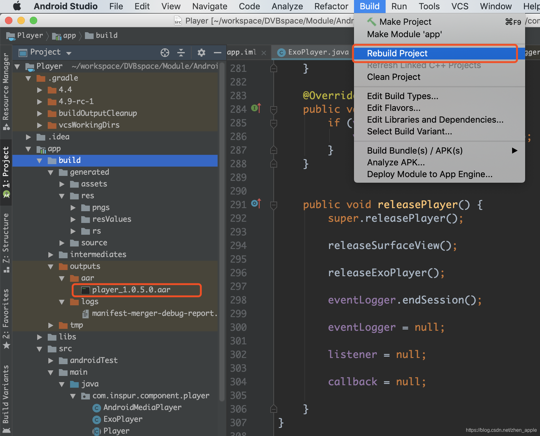Open the Resource Manager side panel
The image size is (540, 436).
(x=6, y=91)
